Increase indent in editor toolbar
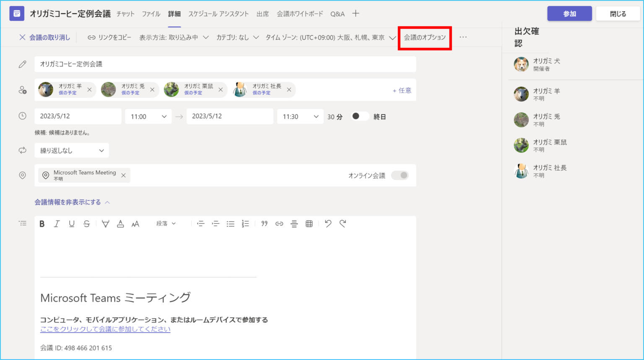The image size is (644, 360). (x=216, y=224)
